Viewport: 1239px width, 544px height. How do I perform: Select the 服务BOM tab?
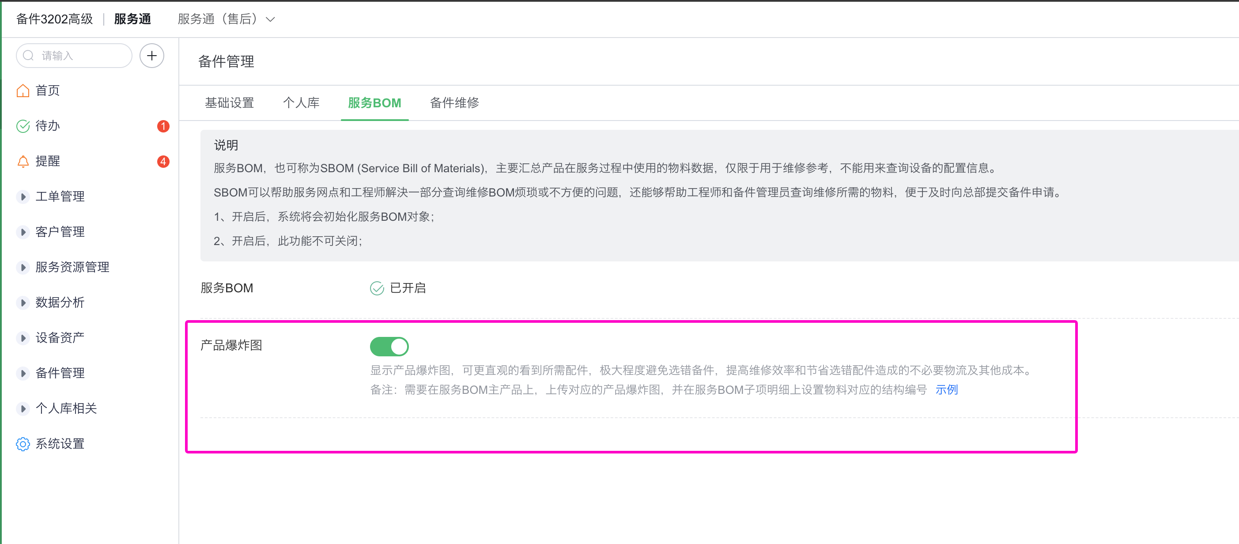pos(374,103)
